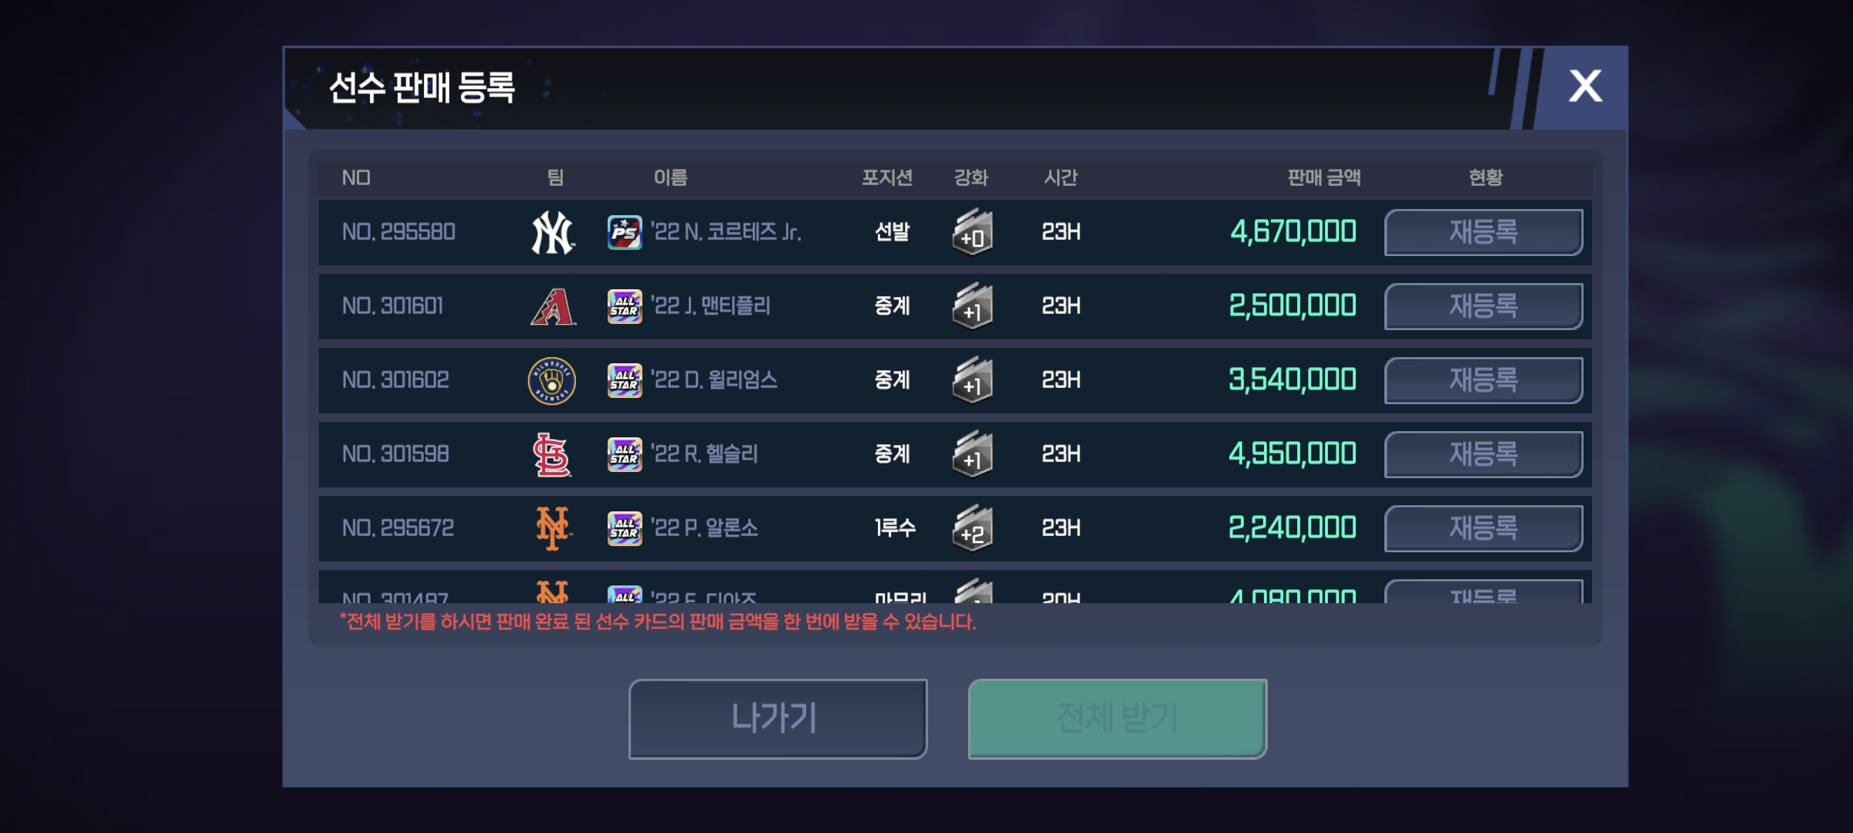This screenshot has height=833, width=1853.
Task: Click the Mets logo for P. 알론소
Action: (553, 528)
